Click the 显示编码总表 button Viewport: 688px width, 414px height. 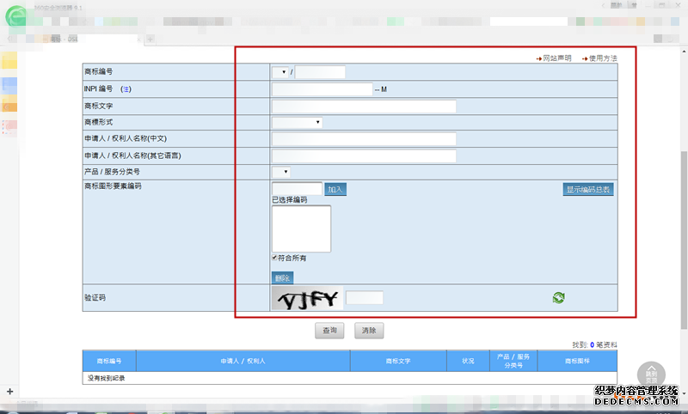coord(588,189)
